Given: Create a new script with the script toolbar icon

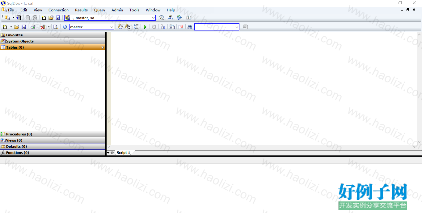Looking at the screenshot, I should 5,27.
